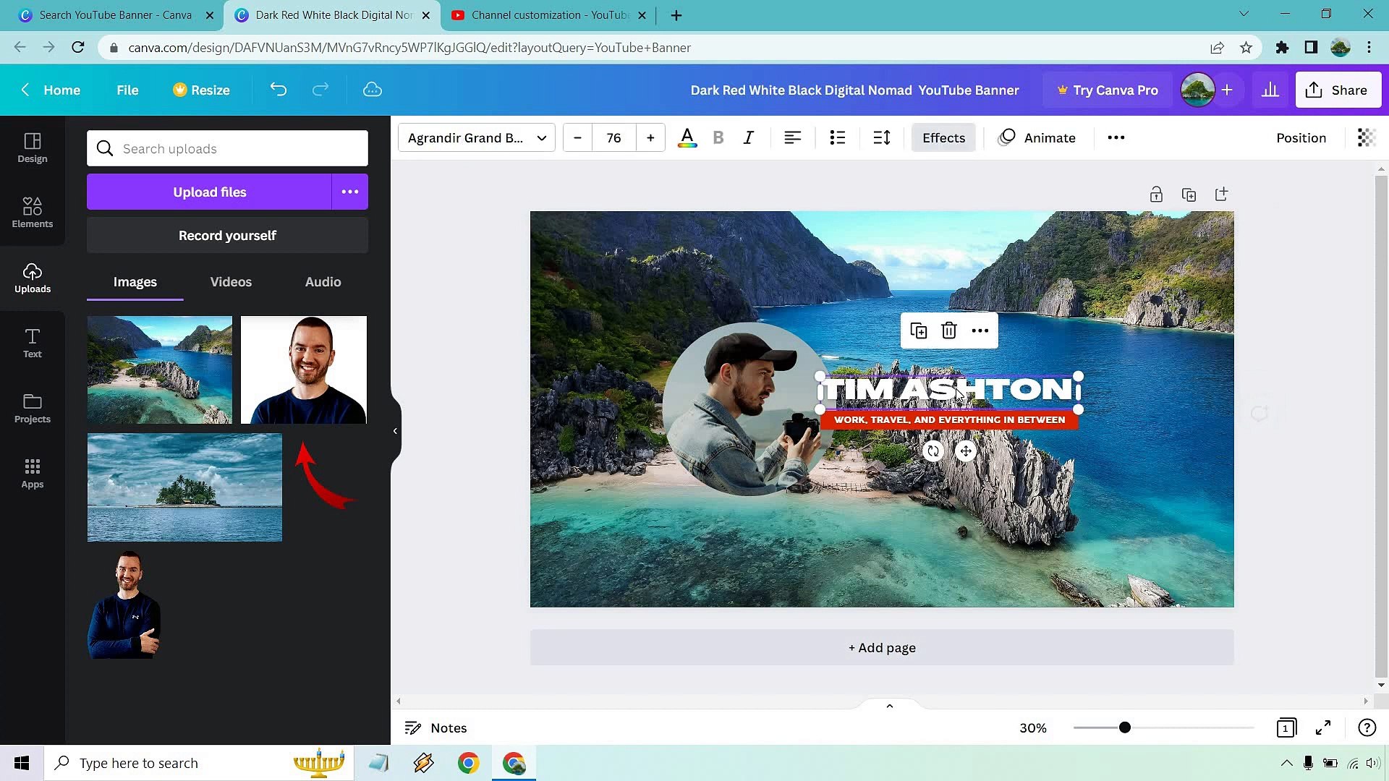Select the island photo thumbnail in Uploads
The image size is (1389, 781).
click(184, 487)
